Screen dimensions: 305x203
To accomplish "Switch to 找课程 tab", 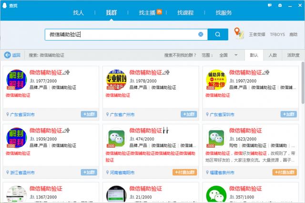I will coord(185,13).
